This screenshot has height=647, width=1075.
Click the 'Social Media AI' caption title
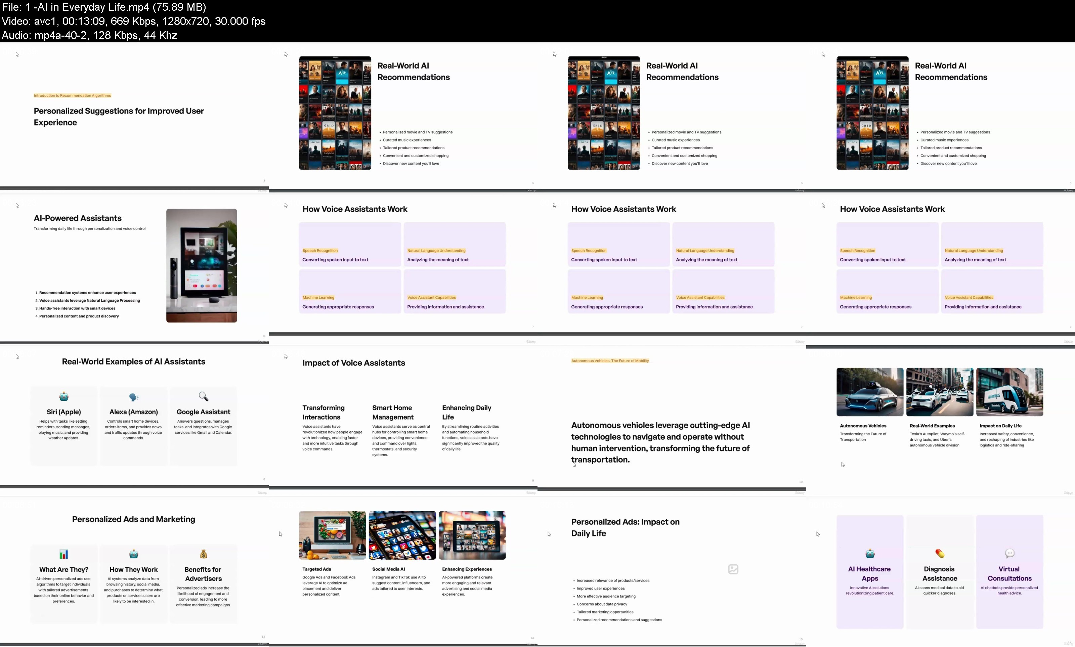point(388,569)
